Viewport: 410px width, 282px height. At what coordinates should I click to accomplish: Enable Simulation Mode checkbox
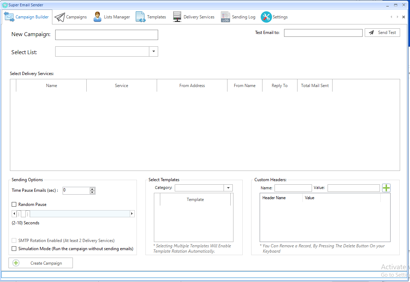14,249
